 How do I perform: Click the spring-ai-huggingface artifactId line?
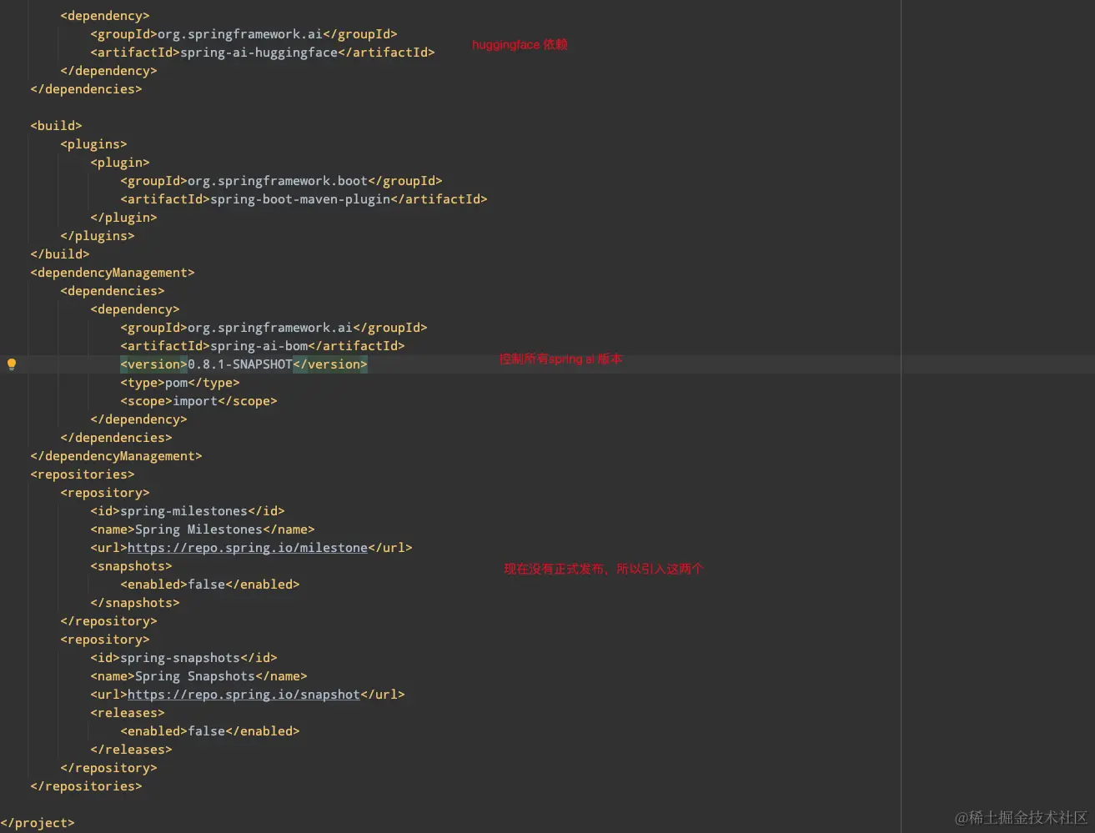263,53
